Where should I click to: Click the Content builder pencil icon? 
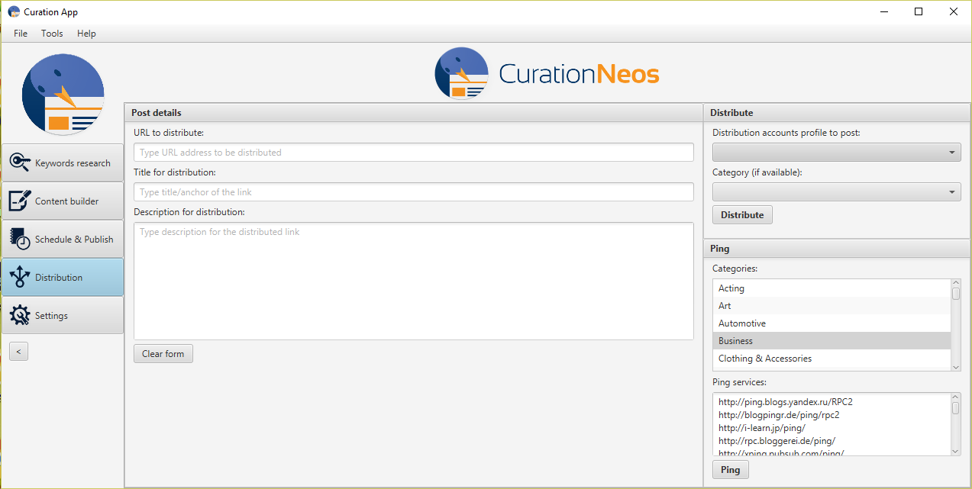[21, 201]
